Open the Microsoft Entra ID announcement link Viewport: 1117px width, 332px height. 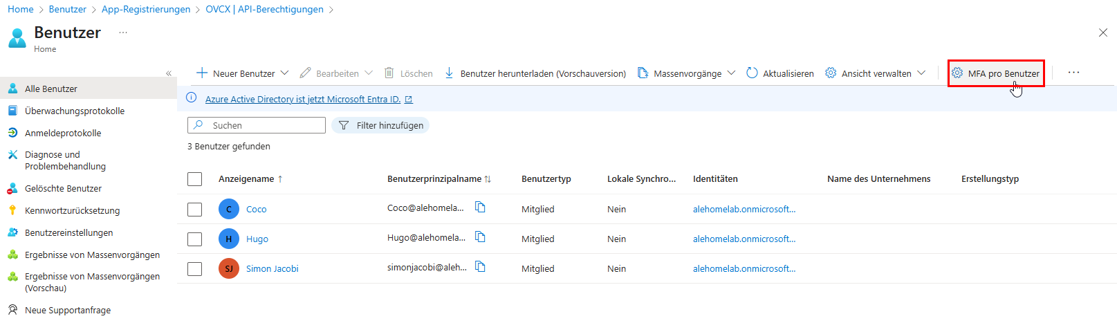(303, 99)
